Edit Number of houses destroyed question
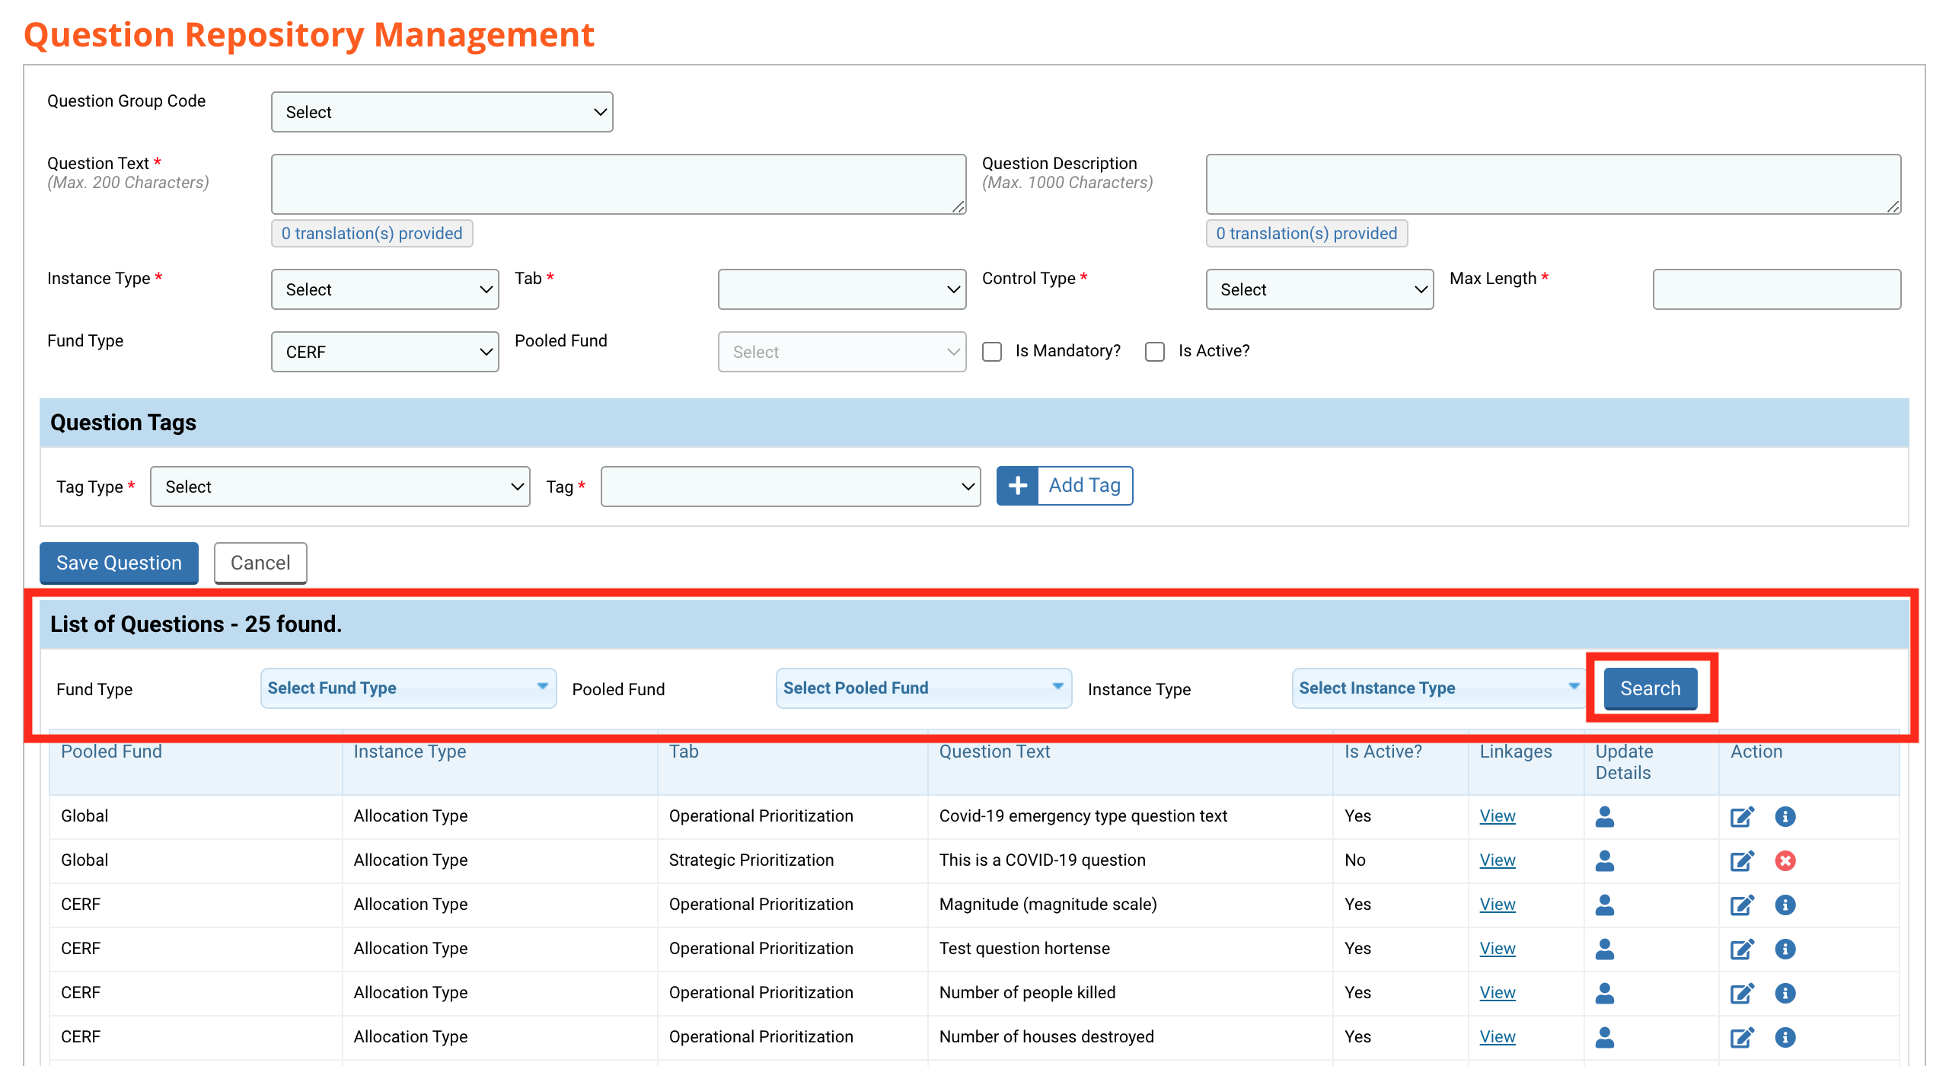Screen dimensions: 1949x1066 (1742, 1037)
